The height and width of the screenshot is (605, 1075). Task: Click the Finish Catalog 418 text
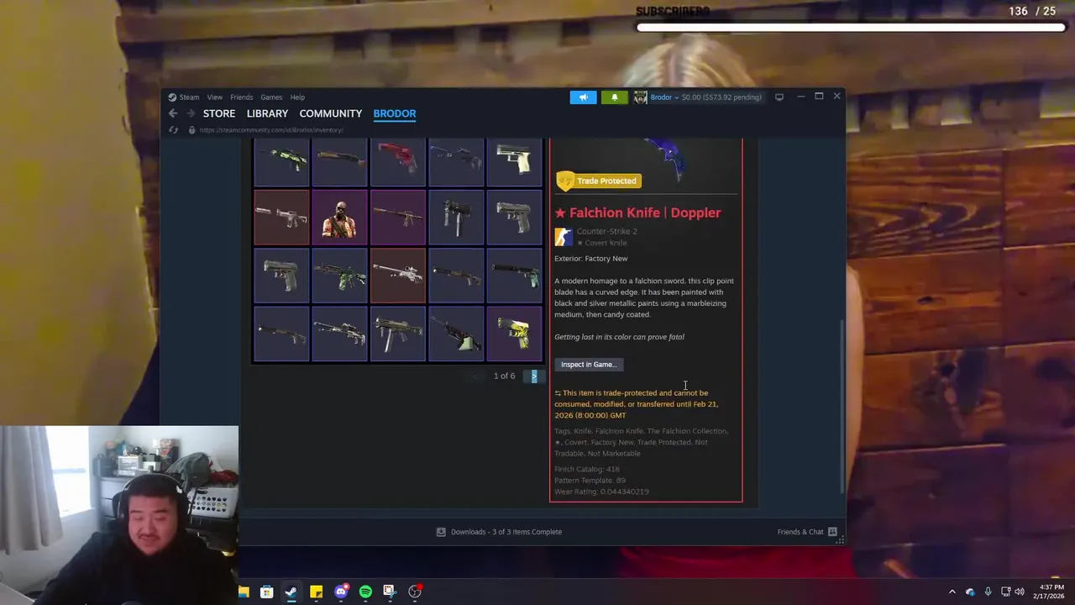point(587,469)
